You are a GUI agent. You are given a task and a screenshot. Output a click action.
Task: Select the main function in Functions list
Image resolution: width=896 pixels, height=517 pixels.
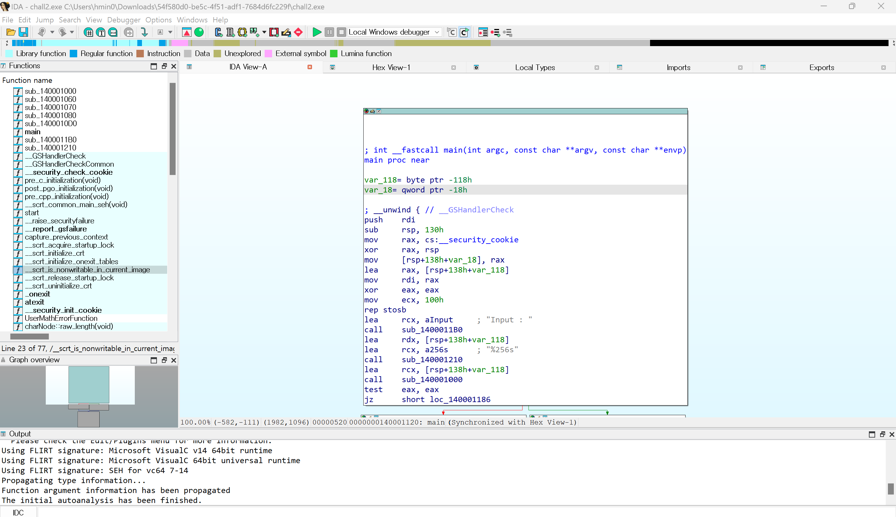tap(33, 131)
